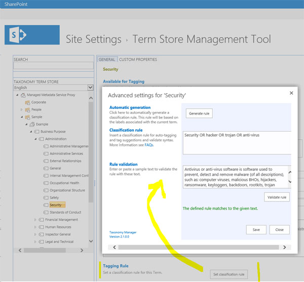Collapse the Managed Metadata Service Proxy node
304x282 pixels.
[x=17, y=95]
